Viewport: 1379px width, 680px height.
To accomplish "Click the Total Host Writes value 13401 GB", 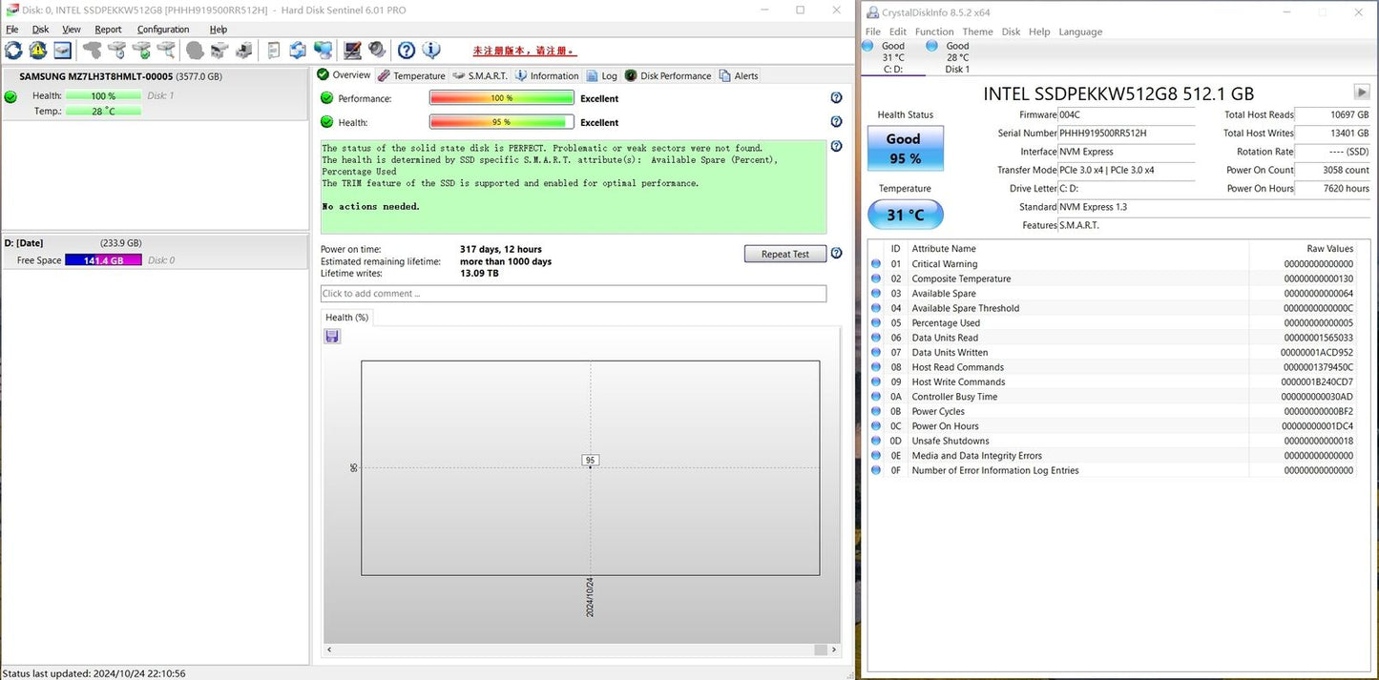I will pos(1334,133).
